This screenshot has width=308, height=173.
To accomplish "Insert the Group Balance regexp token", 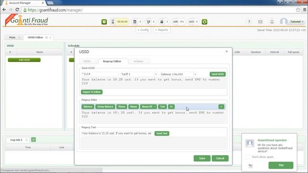I will 105,107.
